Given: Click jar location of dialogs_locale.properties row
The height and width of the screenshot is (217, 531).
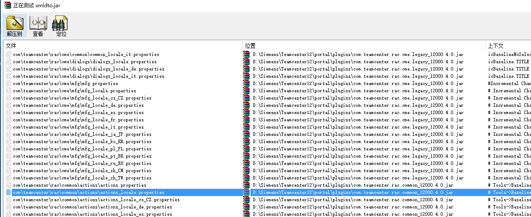Looking at the screenshot, I should [x=358, y=62].
